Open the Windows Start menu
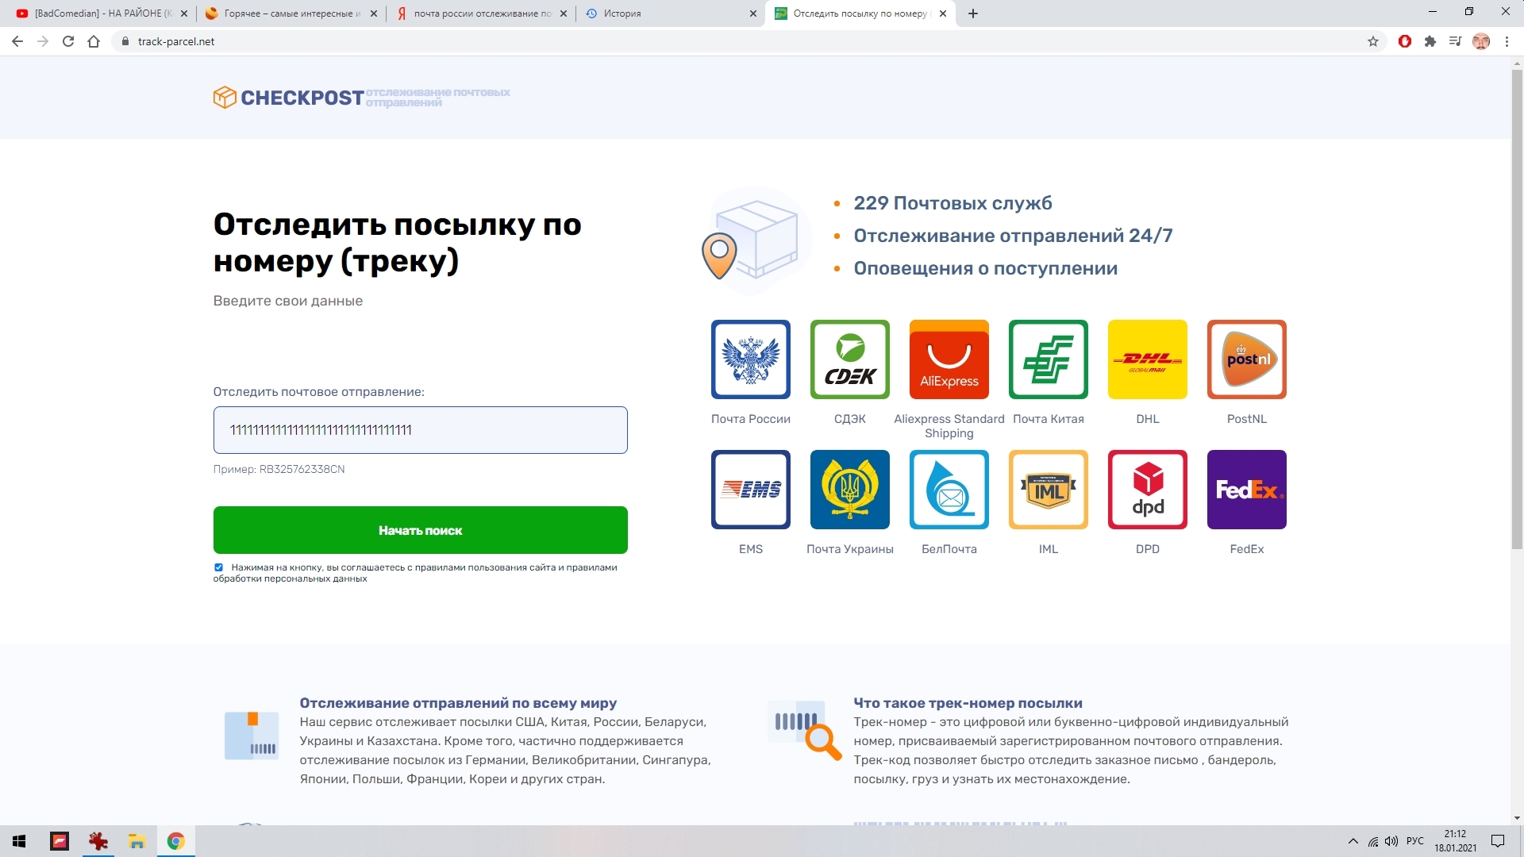This screenshot has width=1524, height=857. 19,841
